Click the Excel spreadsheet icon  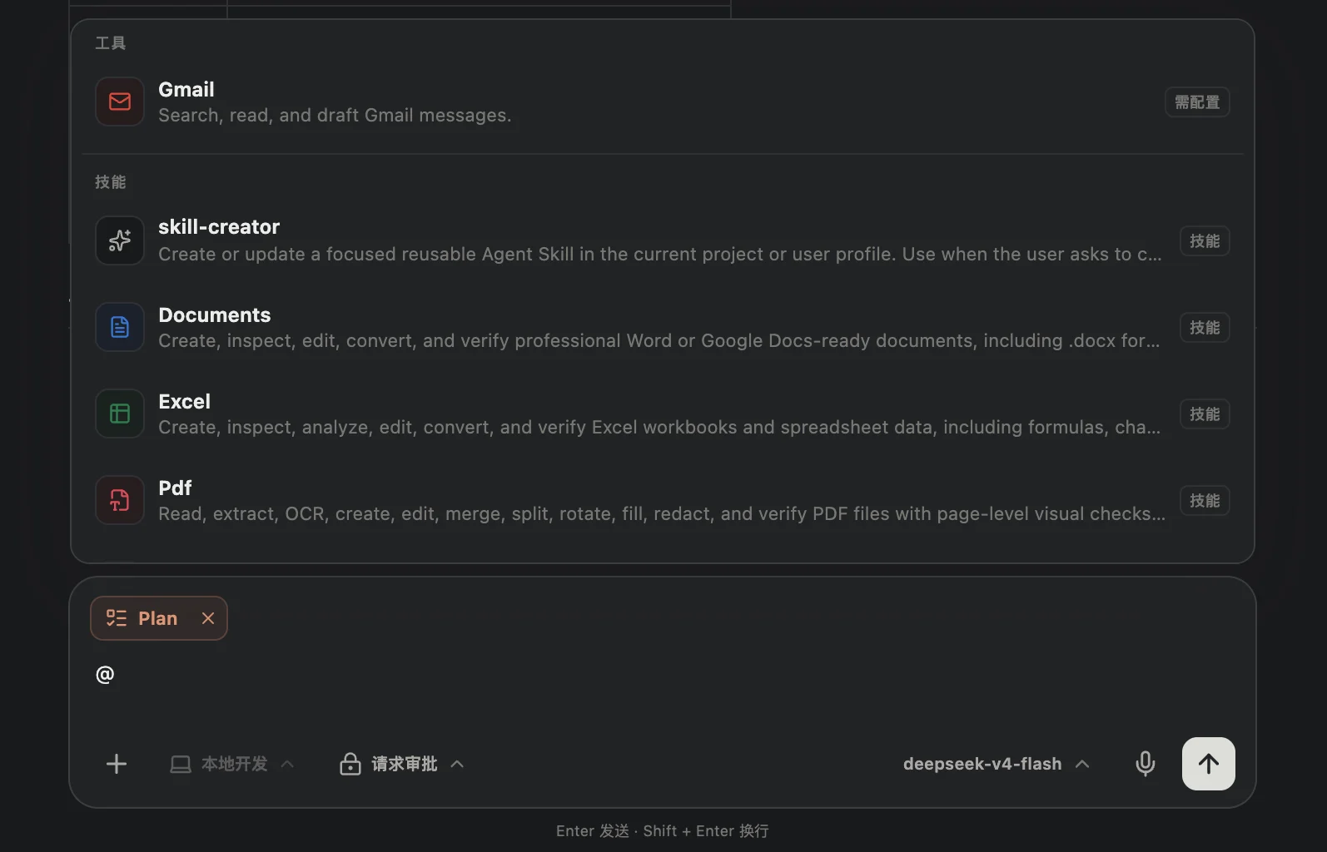[x=120, y=414]
